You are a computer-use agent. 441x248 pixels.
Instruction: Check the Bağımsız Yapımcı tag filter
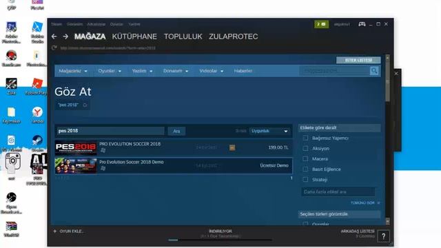(x=305, y=138)
